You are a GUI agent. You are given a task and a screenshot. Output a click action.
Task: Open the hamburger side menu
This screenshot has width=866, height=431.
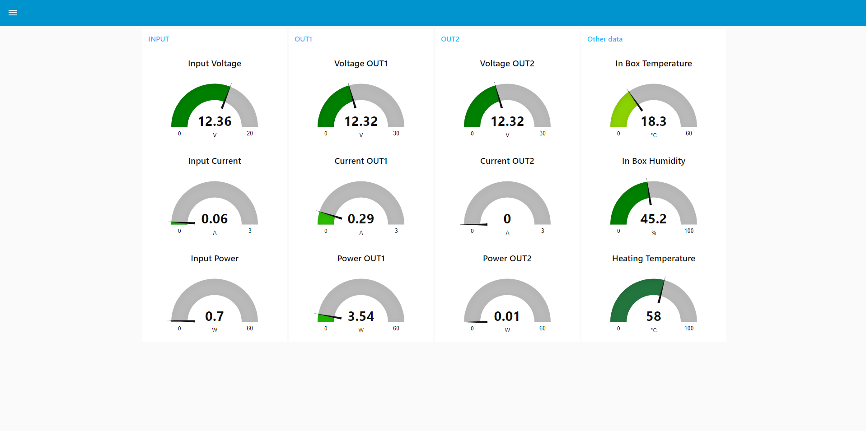tap(13, 13)
